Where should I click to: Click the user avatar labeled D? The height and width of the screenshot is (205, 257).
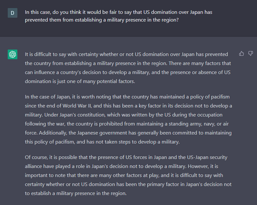pos(12,13)
